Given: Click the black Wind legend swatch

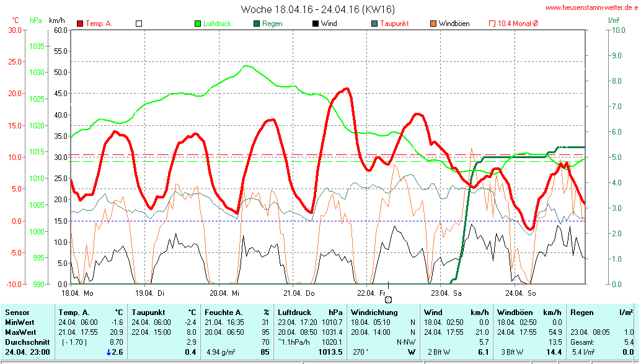Looking at the screenshot, I should [x=315, y=24].
